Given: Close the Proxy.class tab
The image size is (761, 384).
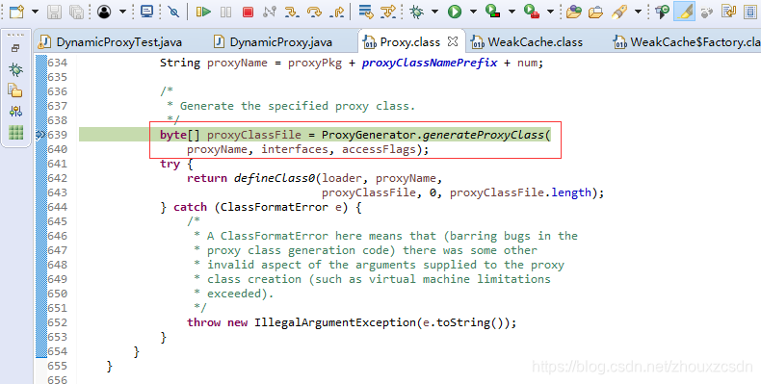Looking at the screenshot, I should click(x=453, y=41).
